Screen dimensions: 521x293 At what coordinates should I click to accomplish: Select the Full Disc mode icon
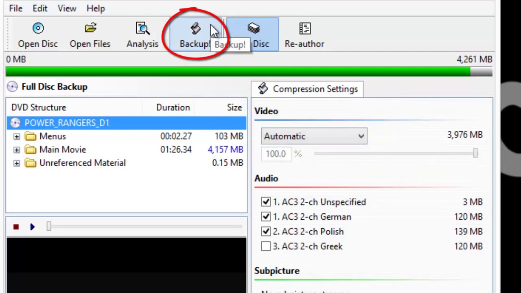(253, 28)
